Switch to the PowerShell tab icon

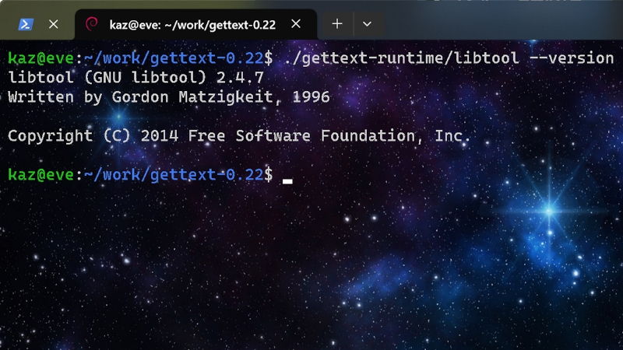26,25
